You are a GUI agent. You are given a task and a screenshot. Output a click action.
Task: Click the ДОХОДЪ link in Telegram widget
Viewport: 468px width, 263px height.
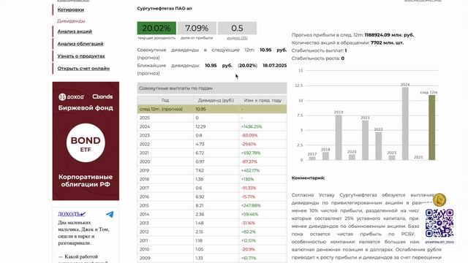click(72, 214)
